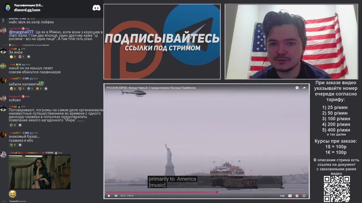Click avatar of the image message author
The image size is (362, 203).
point(3,154)
